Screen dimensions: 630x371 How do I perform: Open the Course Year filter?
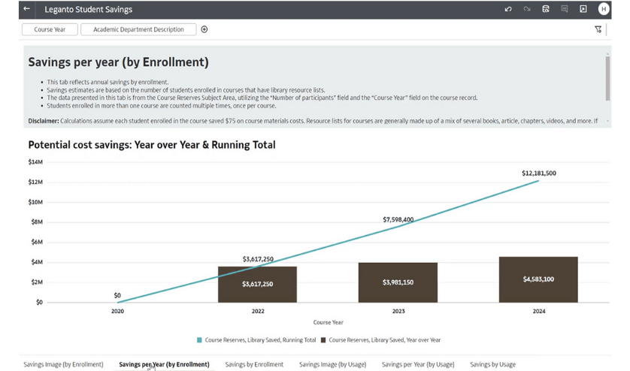point(50,29)
